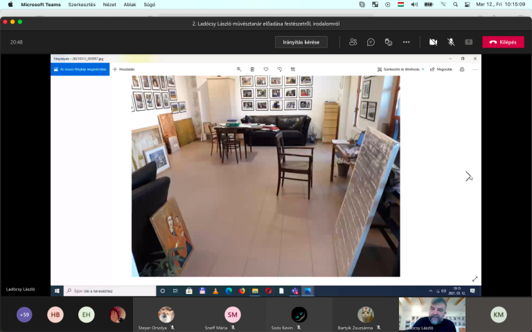The image size is (532, 332).
Task: Click the delete trash icon in photo viewer
Action: point(252,69)
